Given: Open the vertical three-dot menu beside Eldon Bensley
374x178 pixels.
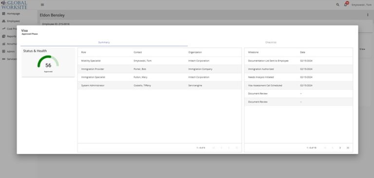Looking at the screenshot, I should 368,15.
